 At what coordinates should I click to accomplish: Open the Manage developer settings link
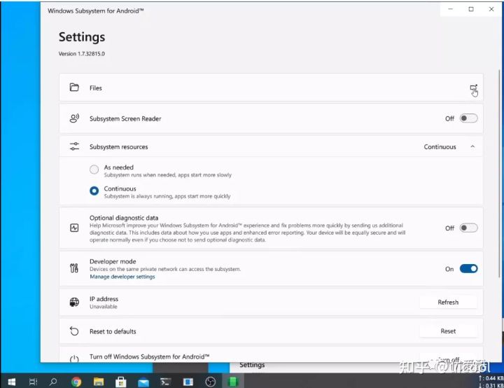122,277
